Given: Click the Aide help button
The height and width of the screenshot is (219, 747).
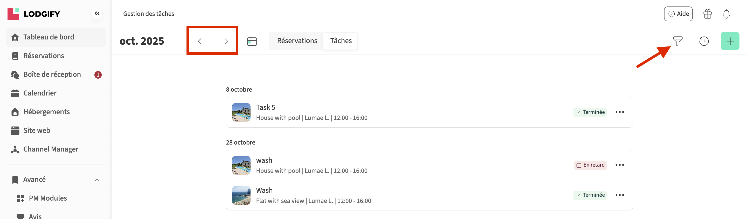Looking at the screenshot, I should tap(678, 14).
